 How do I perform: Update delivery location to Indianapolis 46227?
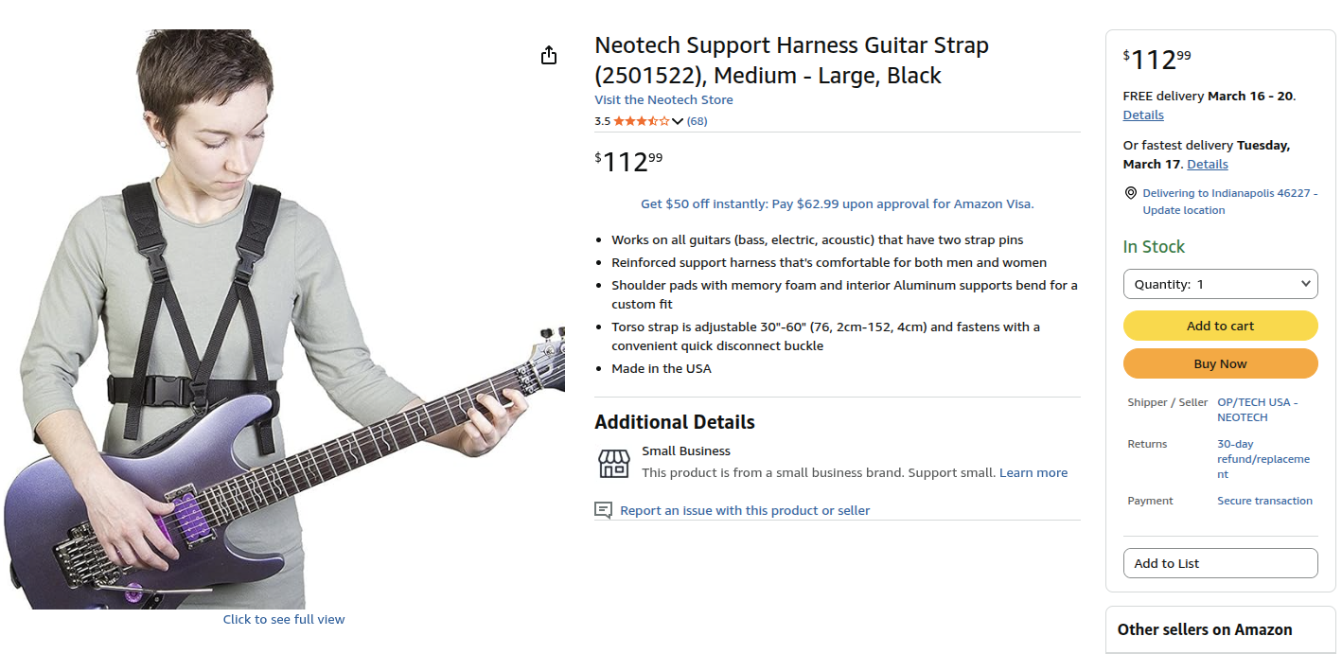coord(1229,202)
